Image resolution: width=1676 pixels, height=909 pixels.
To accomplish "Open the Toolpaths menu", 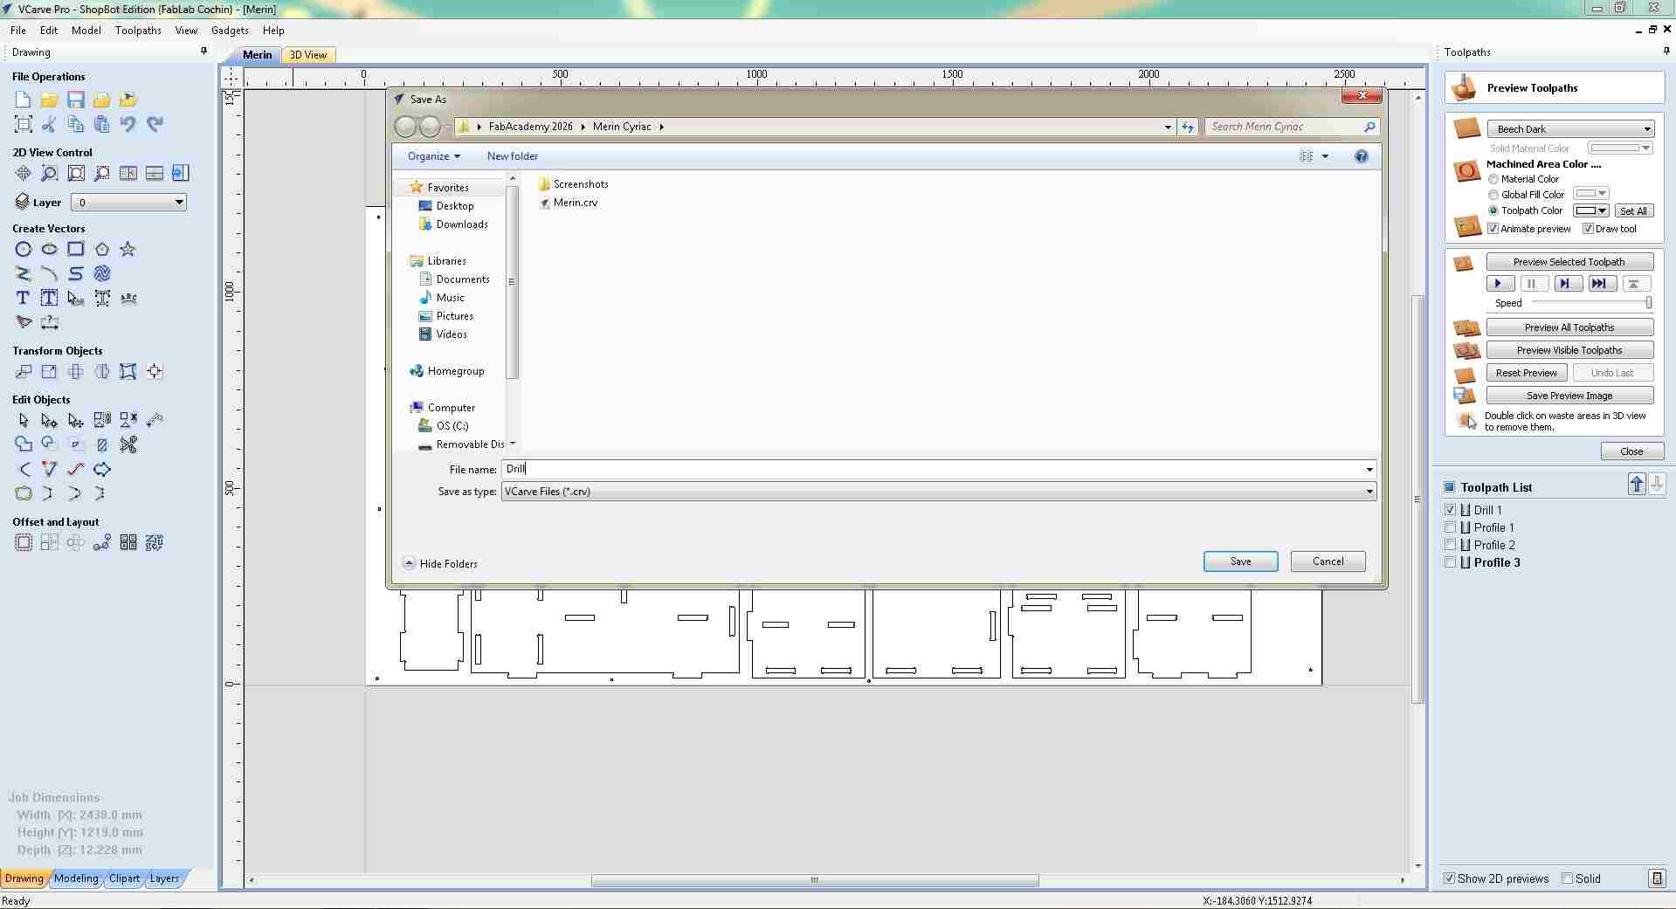I will point(137,30).
